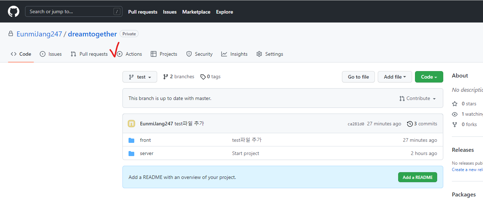The width and height of the screenshot is (483, 205).
Task: Switch to the repository Pull requests tab
Action: 89,54
